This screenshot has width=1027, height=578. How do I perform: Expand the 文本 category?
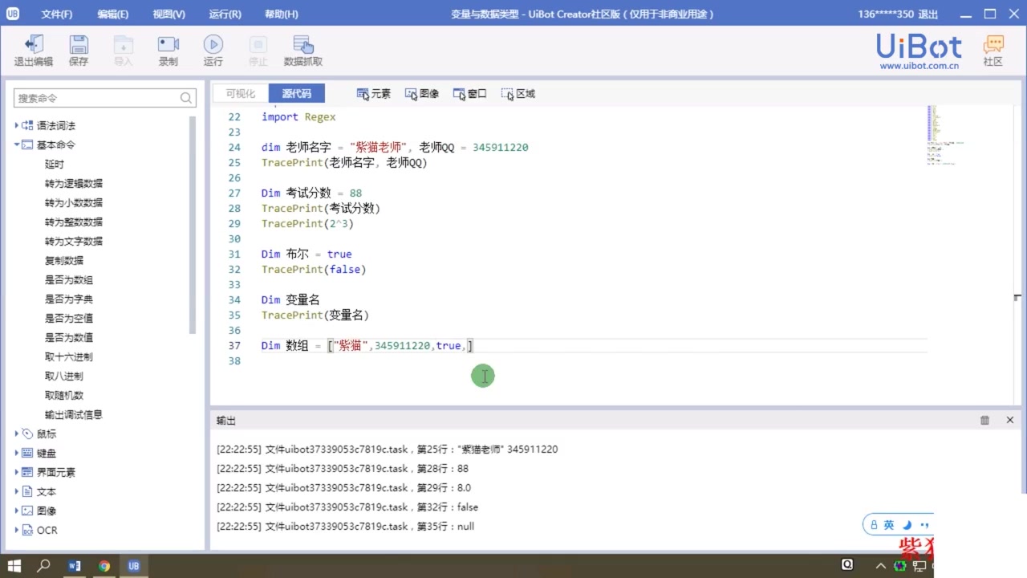click(17, 492)
